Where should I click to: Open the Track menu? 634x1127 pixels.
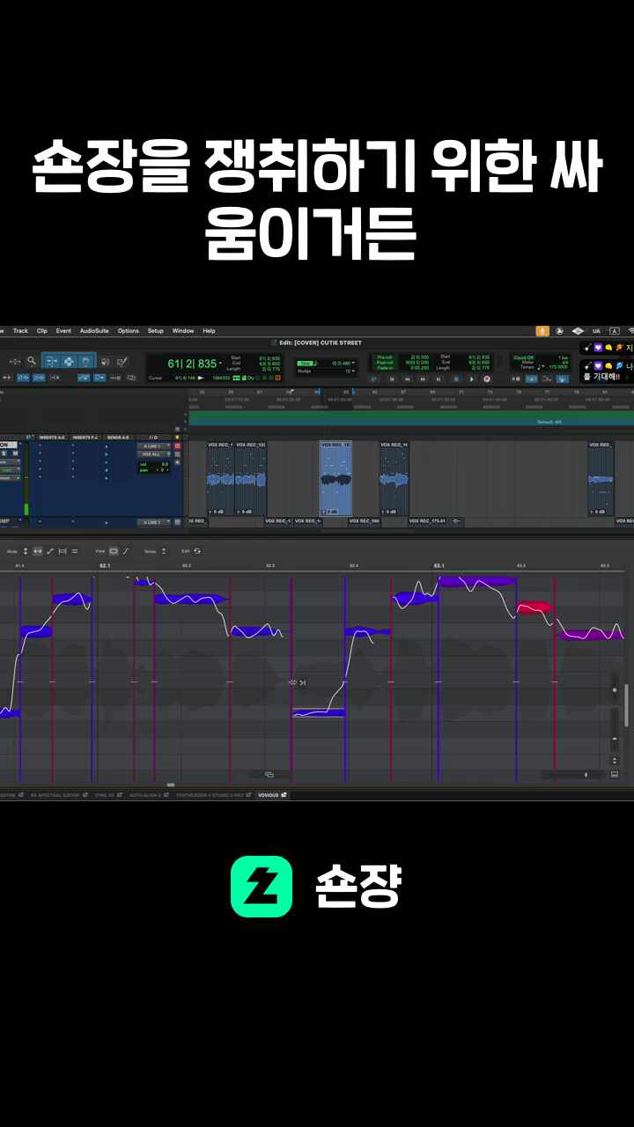[x=20, y=331]
